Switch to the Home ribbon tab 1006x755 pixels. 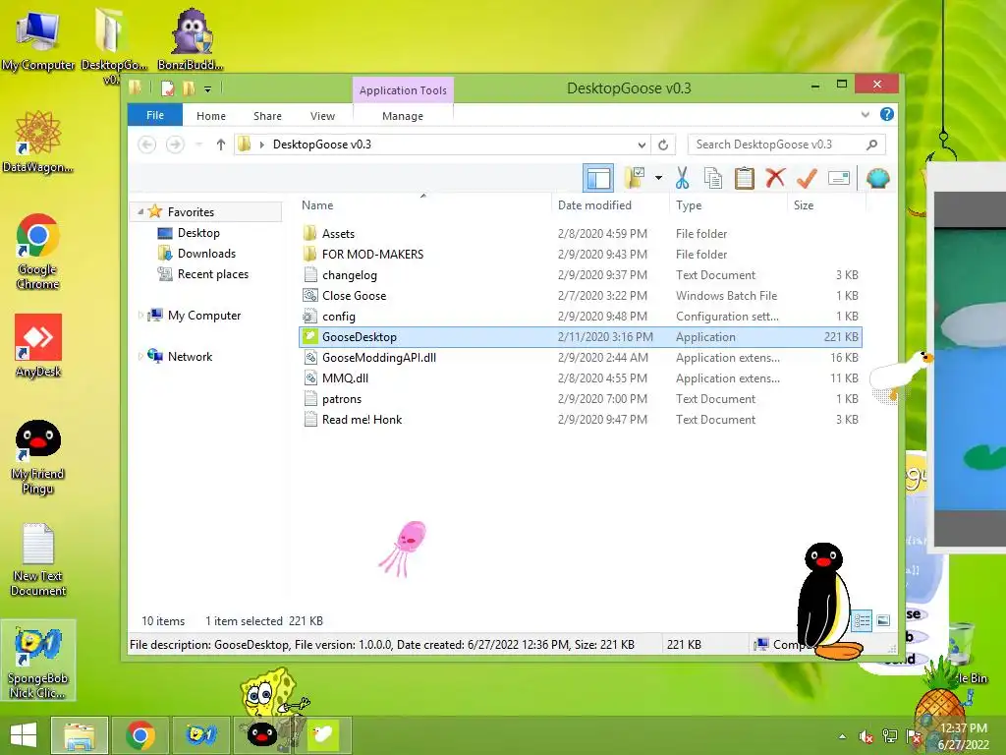tap(211, 116)
